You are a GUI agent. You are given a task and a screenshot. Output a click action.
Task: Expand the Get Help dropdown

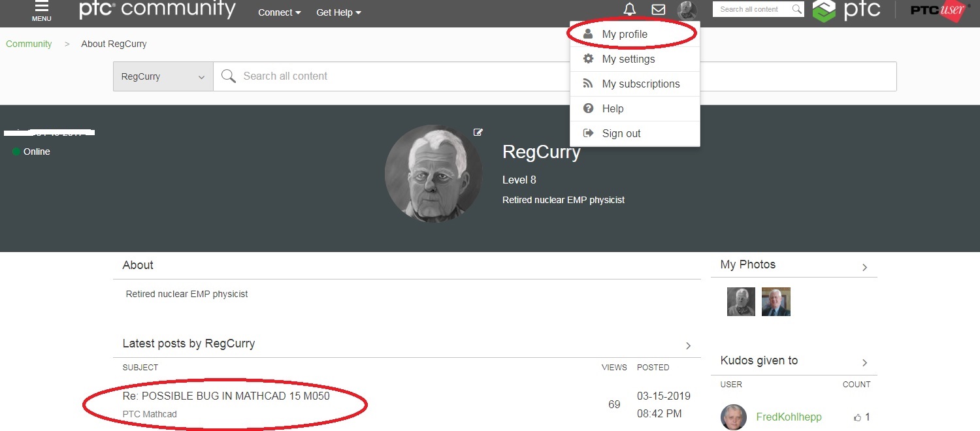(338, 12)
